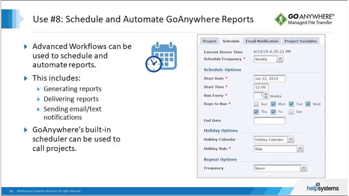Open the Email Notification tab
Viewport: 349px width, 196px height.
click(x=262, y=41)
